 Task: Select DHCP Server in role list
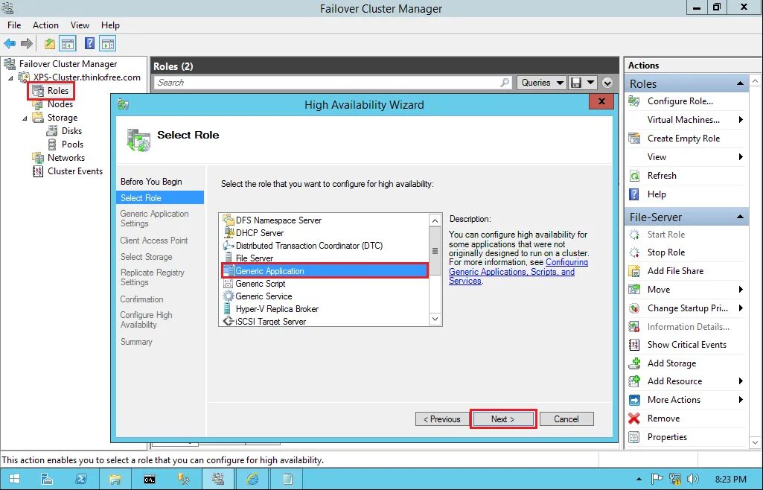coord(260,233)
